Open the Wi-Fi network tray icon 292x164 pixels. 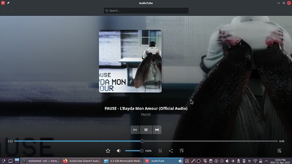click(x=255, y=161)
